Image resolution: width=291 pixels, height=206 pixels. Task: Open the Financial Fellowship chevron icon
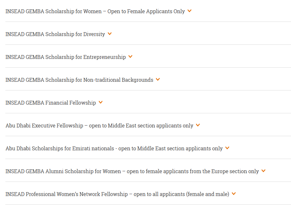coord(100,102)
